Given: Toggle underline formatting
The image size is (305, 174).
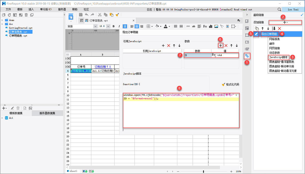Looking at the screenshot, I should click(125, 26).
